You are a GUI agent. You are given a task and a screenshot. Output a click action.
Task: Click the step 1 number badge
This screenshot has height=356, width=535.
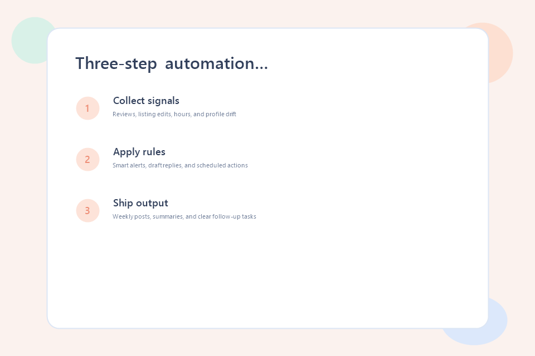tap(87, 108)
